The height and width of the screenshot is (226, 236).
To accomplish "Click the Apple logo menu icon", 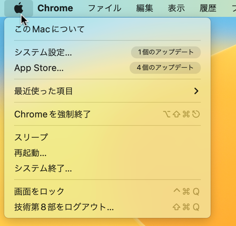I will 19,8.
